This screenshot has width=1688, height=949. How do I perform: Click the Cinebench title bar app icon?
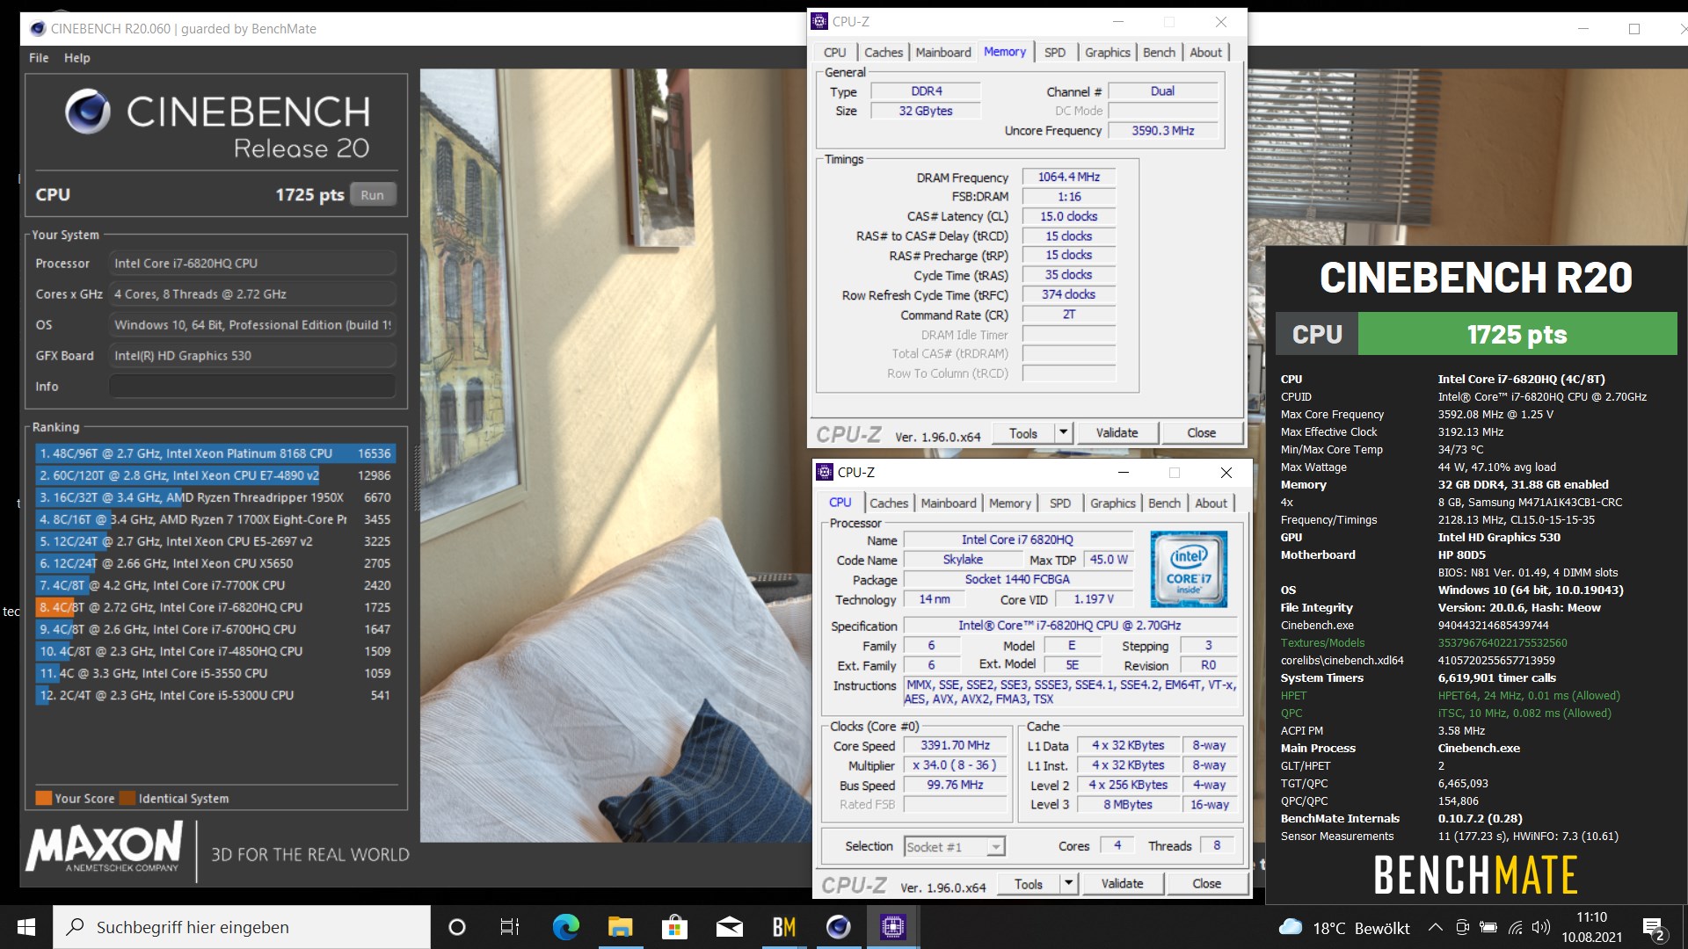click(x=38, y=28)
